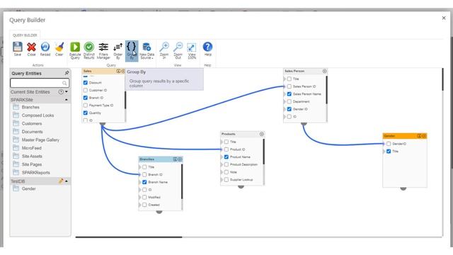
Task: Collapse the SPARKSite section
Action: (x=67, y=100)
